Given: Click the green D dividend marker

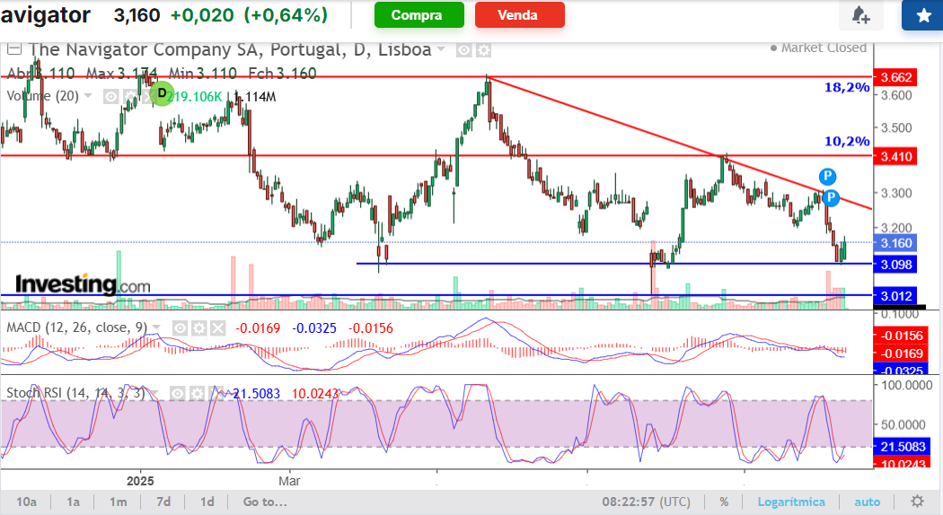Looking at the screenshot, I should (x=162, y=93).
